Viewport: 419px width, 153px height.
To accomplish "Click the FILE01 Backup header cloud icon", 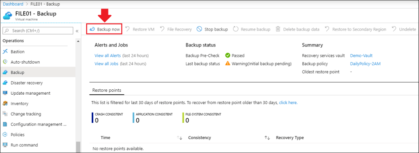I will tap(8, 16).
